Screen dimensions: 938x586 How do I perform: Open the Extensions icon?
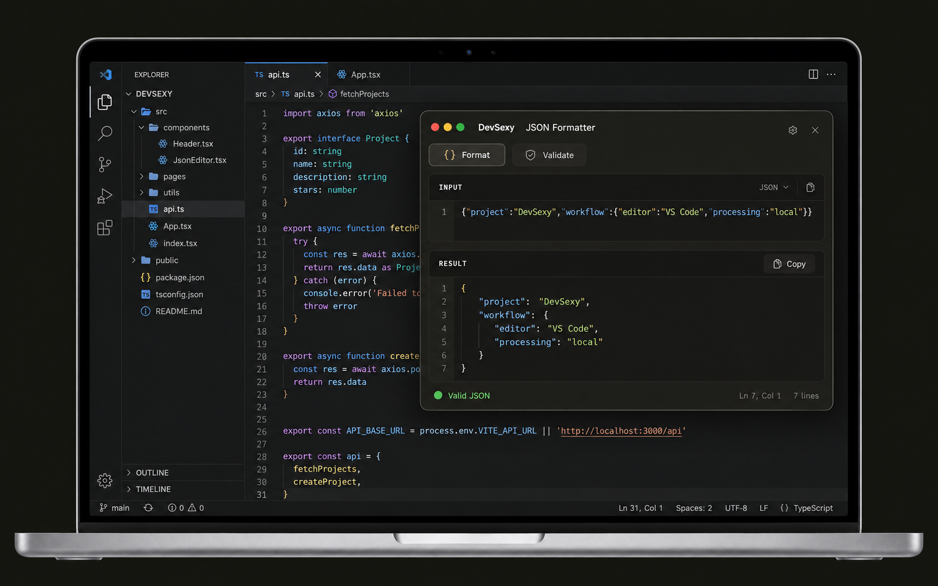pyautogui.click(x=105, y=228)
